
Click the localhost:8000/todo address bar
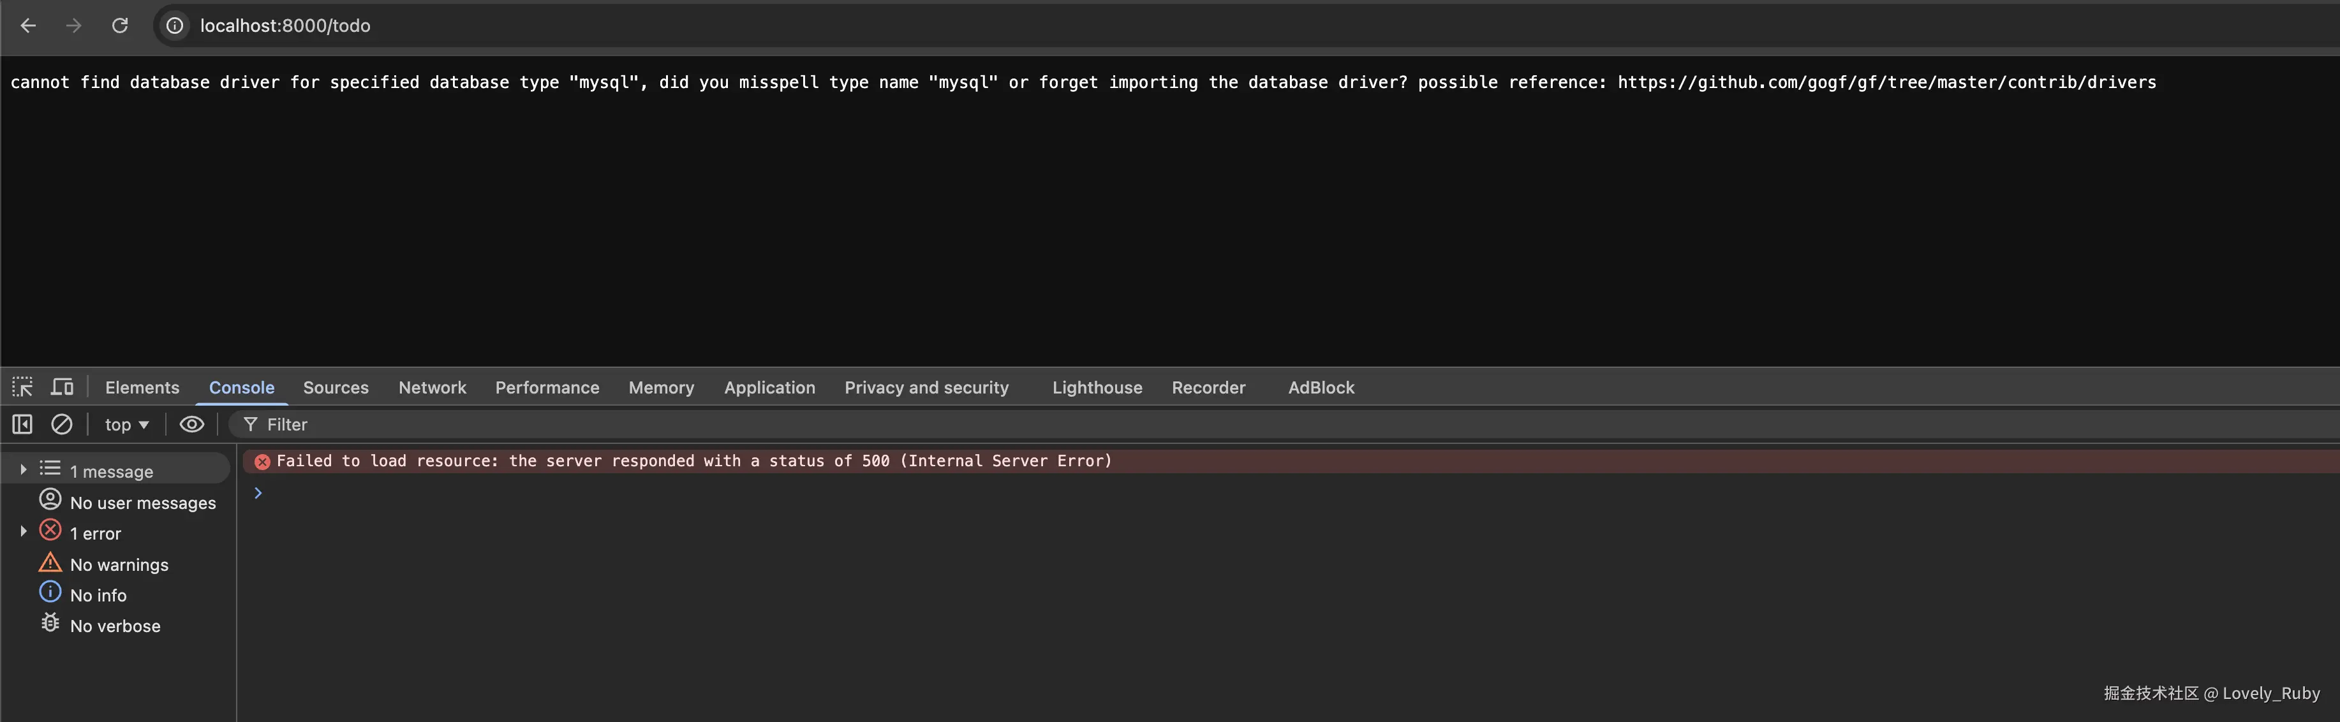point(285,26)
